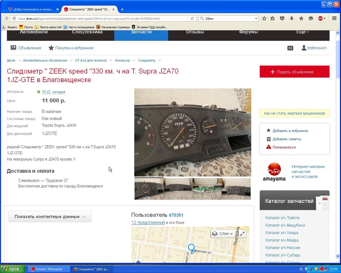Viewport: 341px width, 273px height.
Task: Click the blue map location pin
Action: point(191,249)
